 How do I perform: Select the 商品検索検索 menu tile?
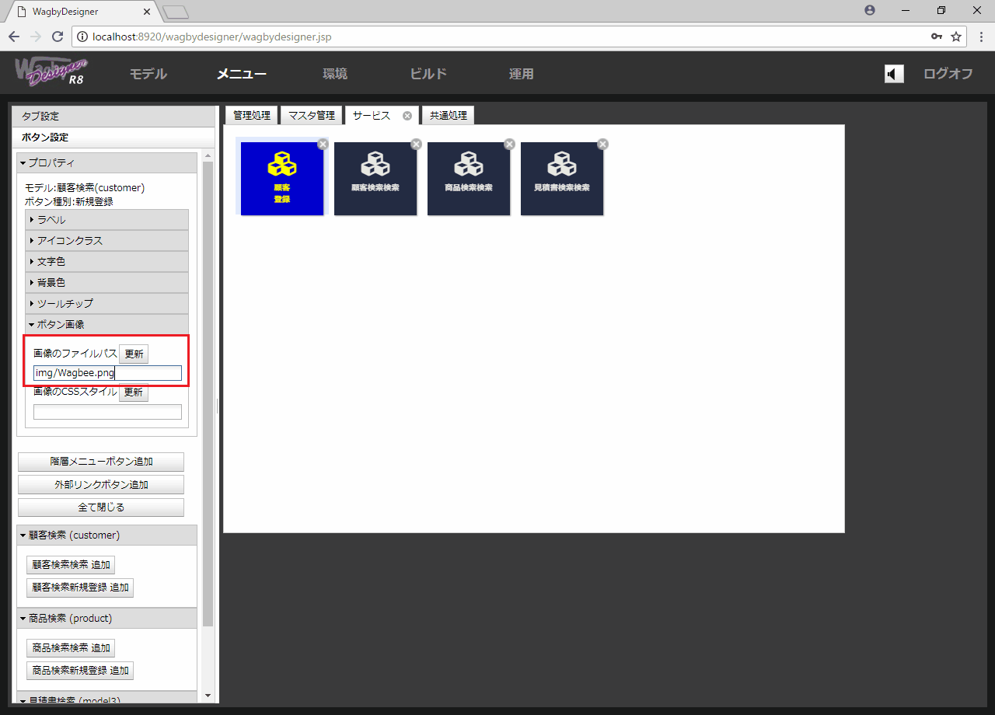469,179
